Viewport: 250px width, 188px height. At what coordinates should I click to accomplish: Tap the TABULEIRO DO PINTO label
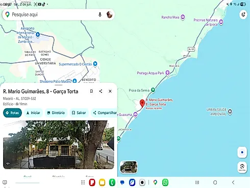[30, 54]
